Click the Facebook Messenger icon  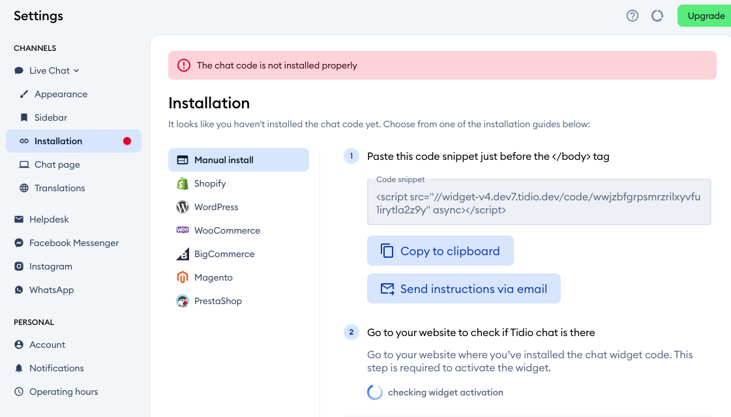click(19, 243)
